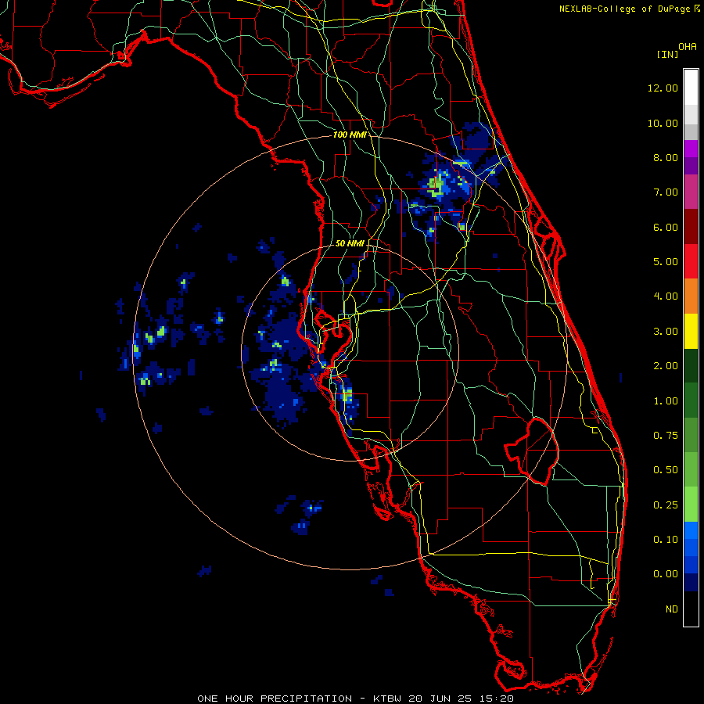Click the NEXLAB-College of DuPage credit text
Image resolution: width=704 pixels, height=704 pixels.
click(x=624, y=9)
